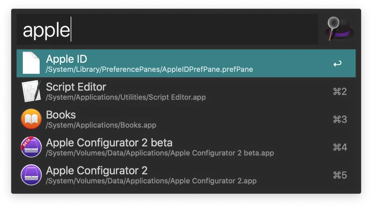This screenshot has width=372, height=207.
Task: Click the purple Apple Configurator 2 icon
Action: tap(31, 175)
